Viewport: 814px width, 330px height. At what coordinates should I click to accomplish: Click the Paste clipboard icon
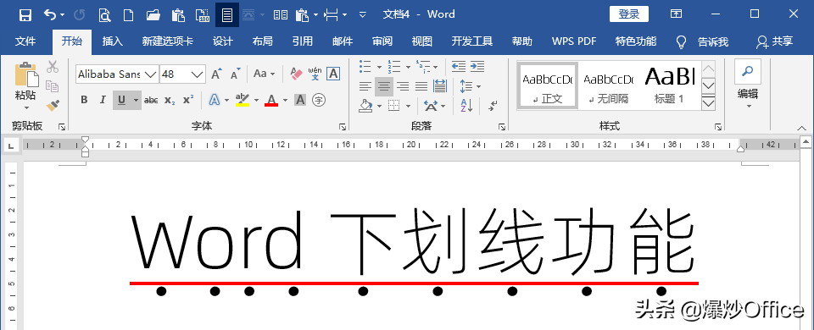point(26,74)
